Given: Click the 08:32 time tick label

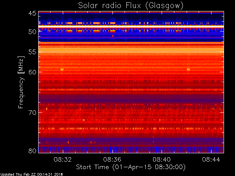Looking at the screenshot, I should (x=63, y=159).
